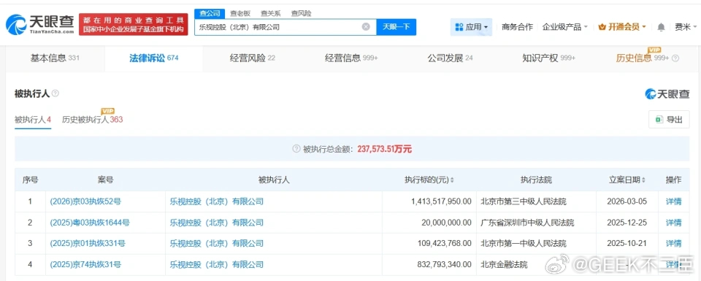The height and width of the screenshot is (281, 701).
Task: Sort by 执行标的(元) column arrows
Action: pos(452,180)
